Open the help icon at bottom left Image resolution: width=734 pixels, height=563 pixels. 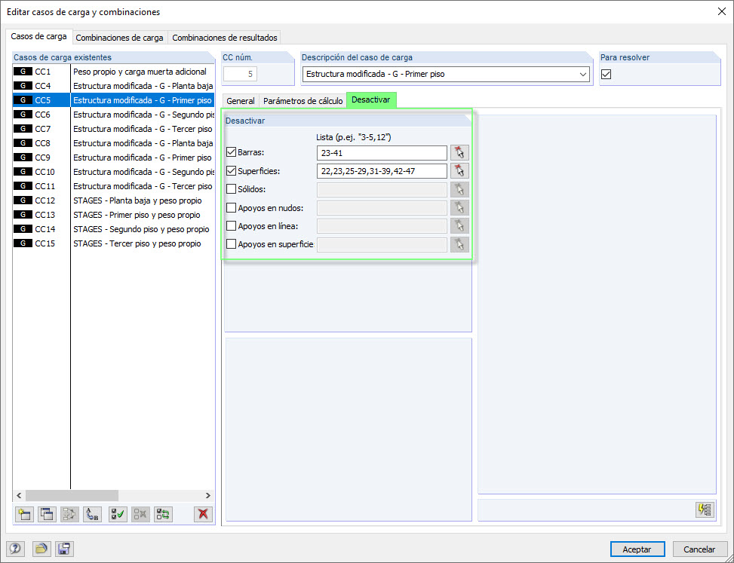click(x=15, y=549)
